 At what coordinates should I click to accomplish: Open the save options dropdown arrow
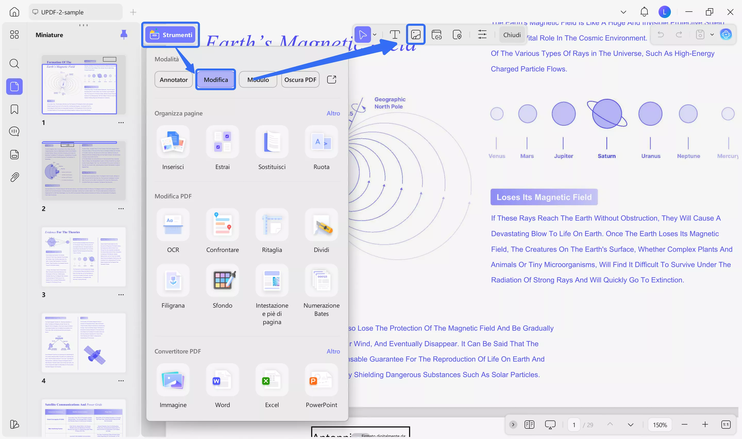coord(712,35)
